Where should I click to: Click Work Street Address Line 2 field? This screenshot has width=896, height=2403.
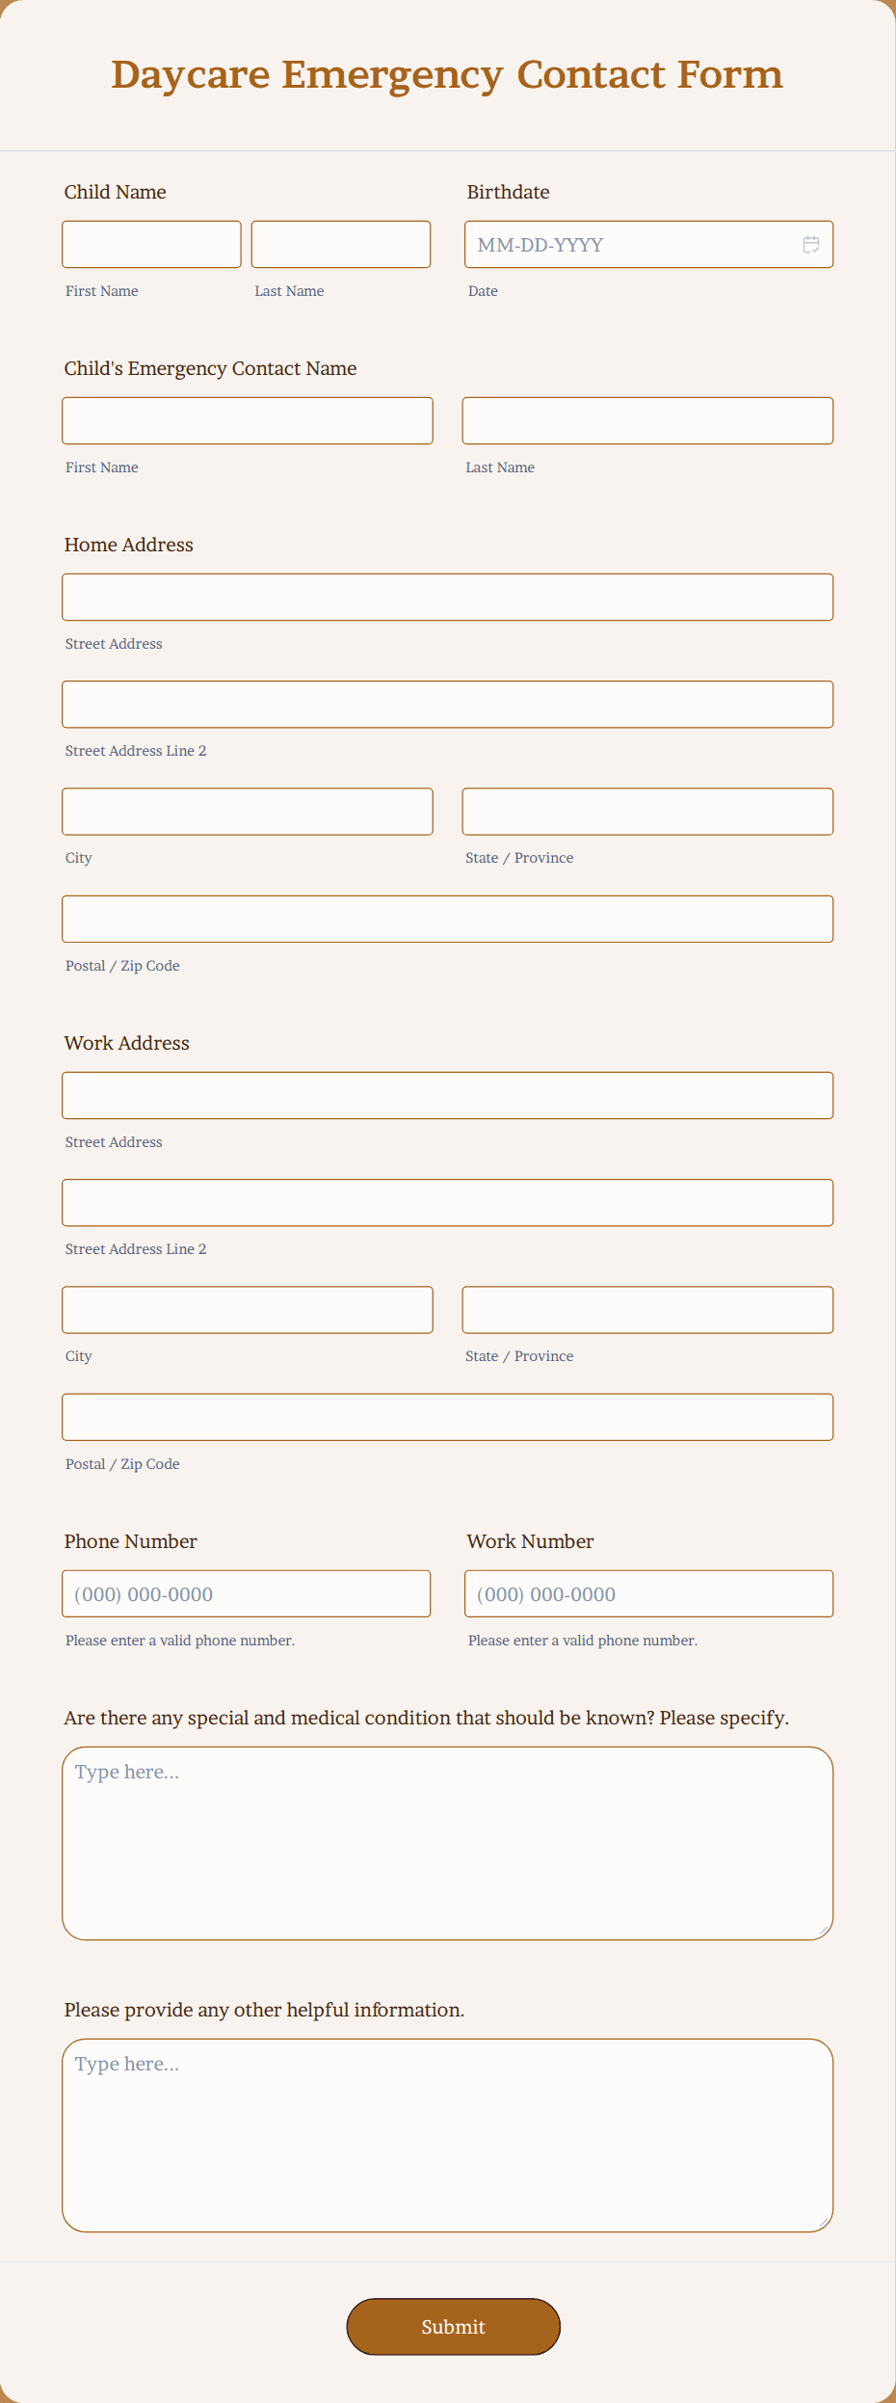click(447, 1202)
